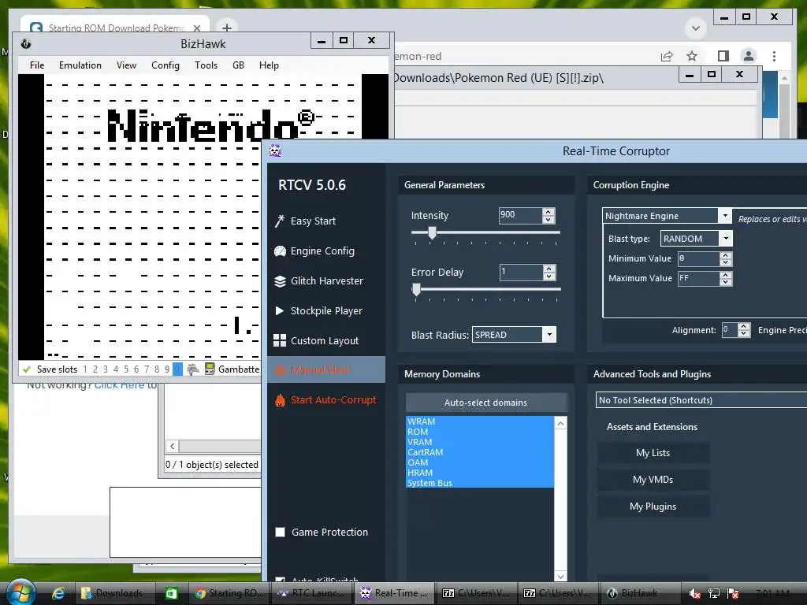Viewport: 807px width, 605px height.
Task: Increase Minimum Value with up arrow
Action: pos(726,255)
